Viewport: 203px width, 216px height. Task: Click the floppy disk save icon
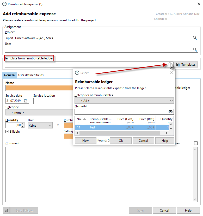click(6, 211)
